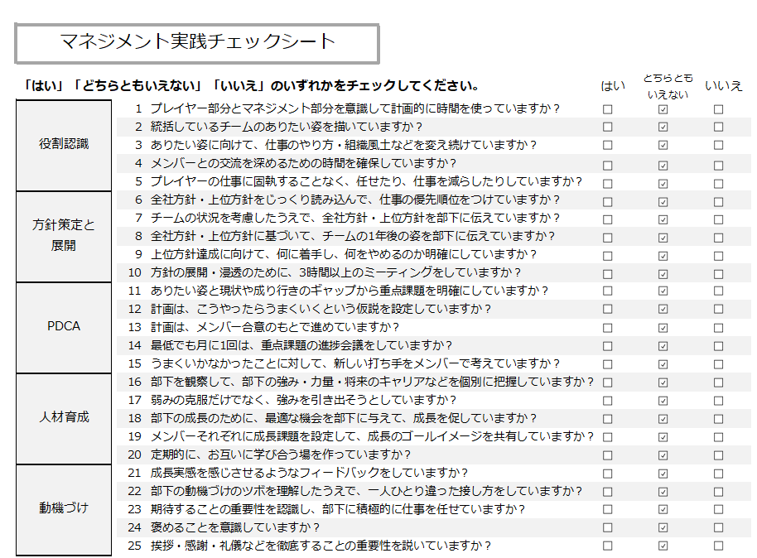This screenshot has height=558, width=757.
Task: Uncheck どちらともいえない for question 25
Action: click(663, 546)
